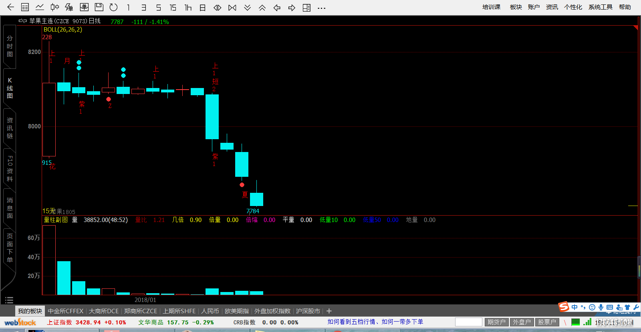Image resolution: width=641 pixels, height=332 pixels.
Task: Shift chart with hollow left arrow
Action: (x=277, y=7)
